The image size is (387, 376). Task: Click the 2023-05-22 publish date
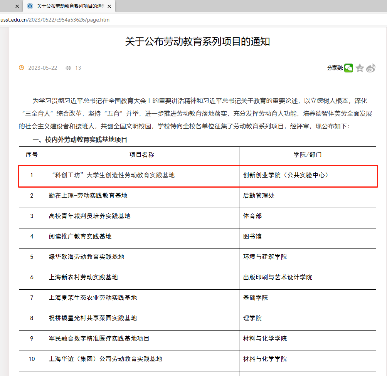[42, 68]
